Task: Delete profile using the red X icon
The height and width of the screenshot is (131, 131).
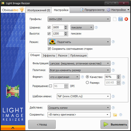Action: 126,19
